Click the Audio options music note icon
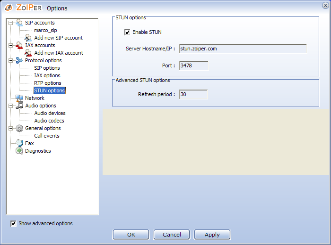Screen dimensions: 331x245 pos(19,106)
